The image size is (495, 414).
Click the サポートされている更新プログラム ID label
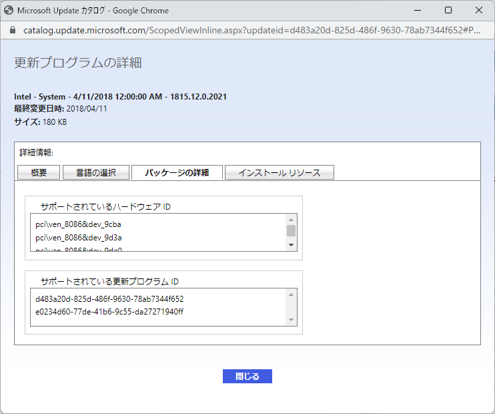point(109,281)
